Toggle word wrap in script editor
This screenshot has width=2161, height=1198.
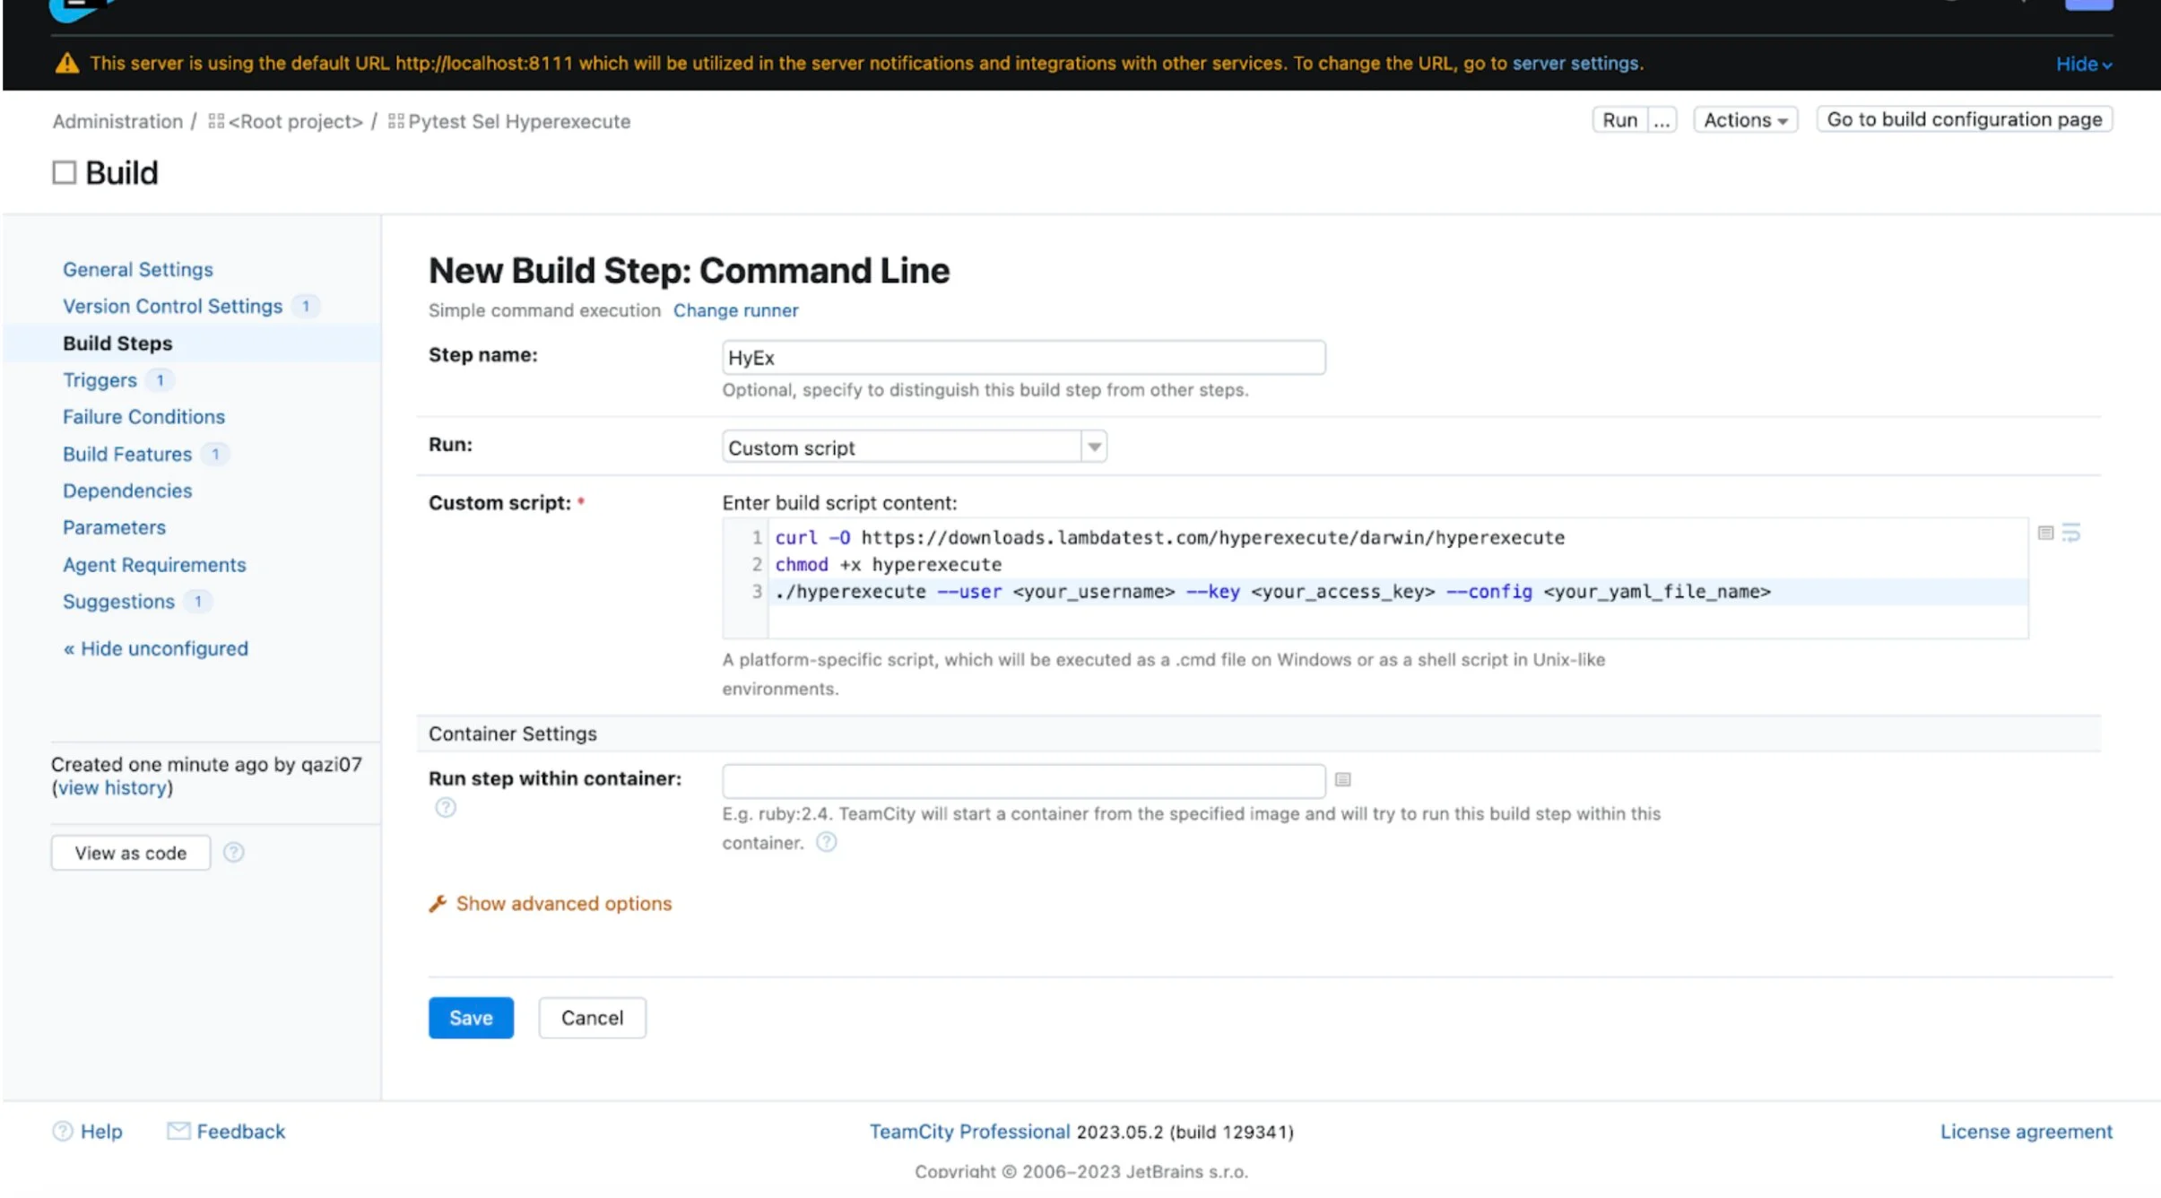[2070, 534]
